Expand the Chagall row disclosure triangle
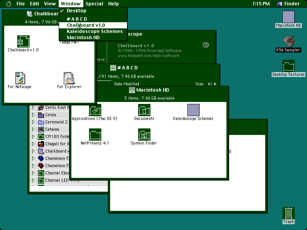307x230 pixels. [x=33, y=144]
